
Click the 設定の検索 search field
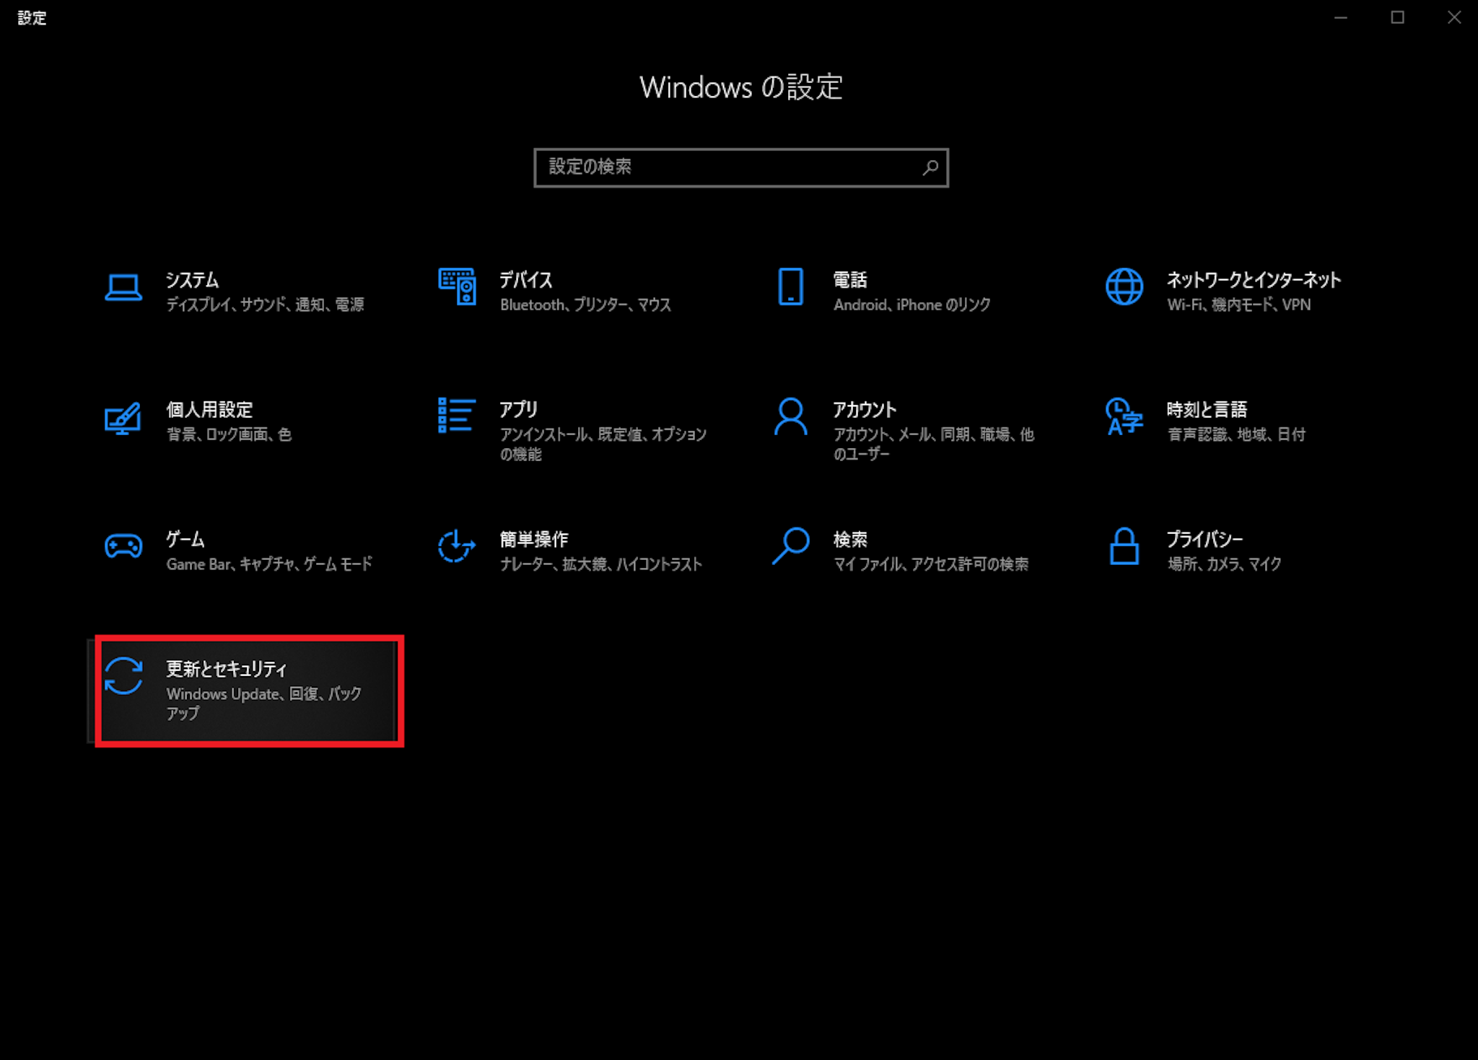pos(729,167)
